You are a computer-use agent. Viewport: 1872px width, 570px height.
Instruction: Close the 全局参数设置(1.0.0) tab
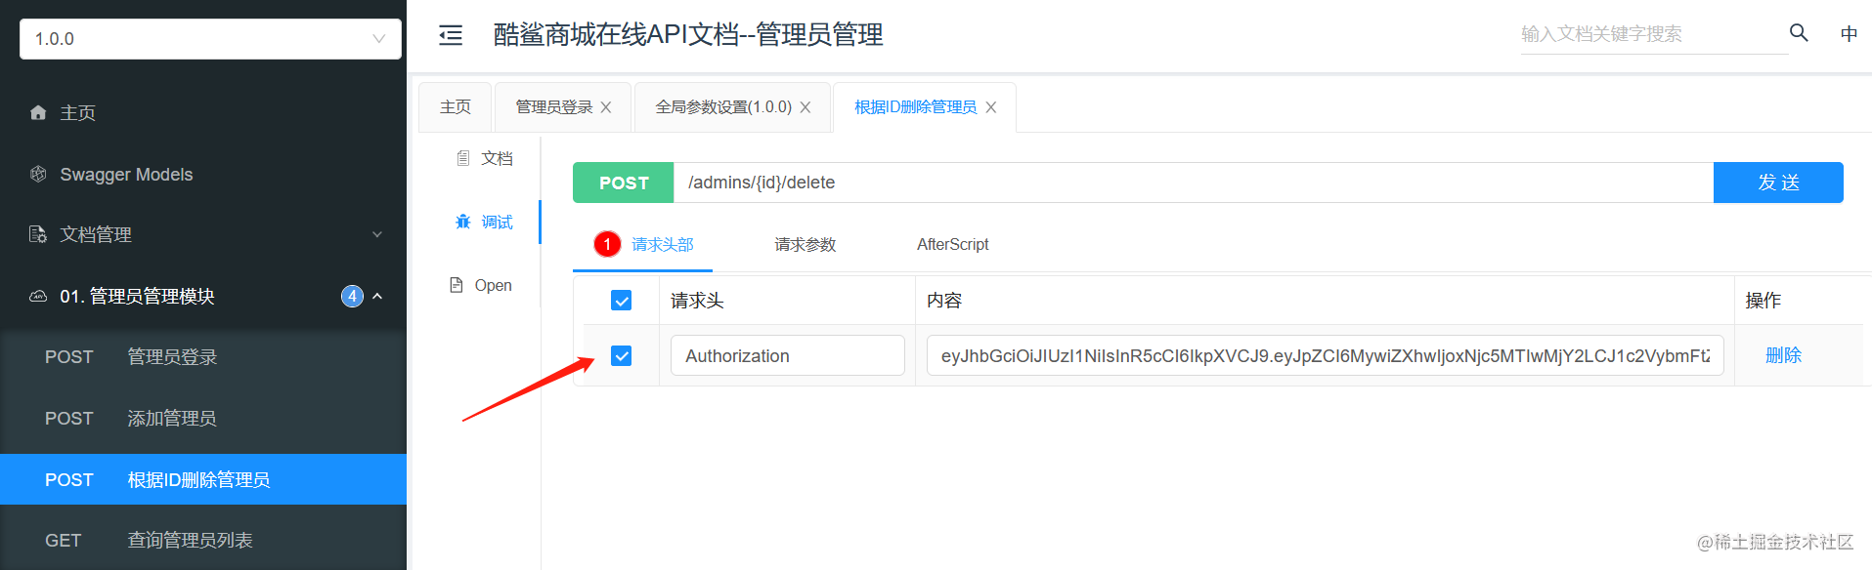805,107
